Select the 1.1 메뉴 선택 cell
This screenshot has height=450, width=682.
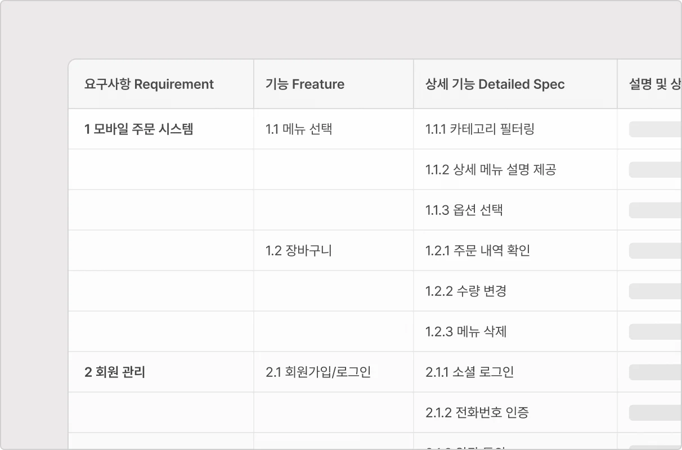(x=299, y=129)
